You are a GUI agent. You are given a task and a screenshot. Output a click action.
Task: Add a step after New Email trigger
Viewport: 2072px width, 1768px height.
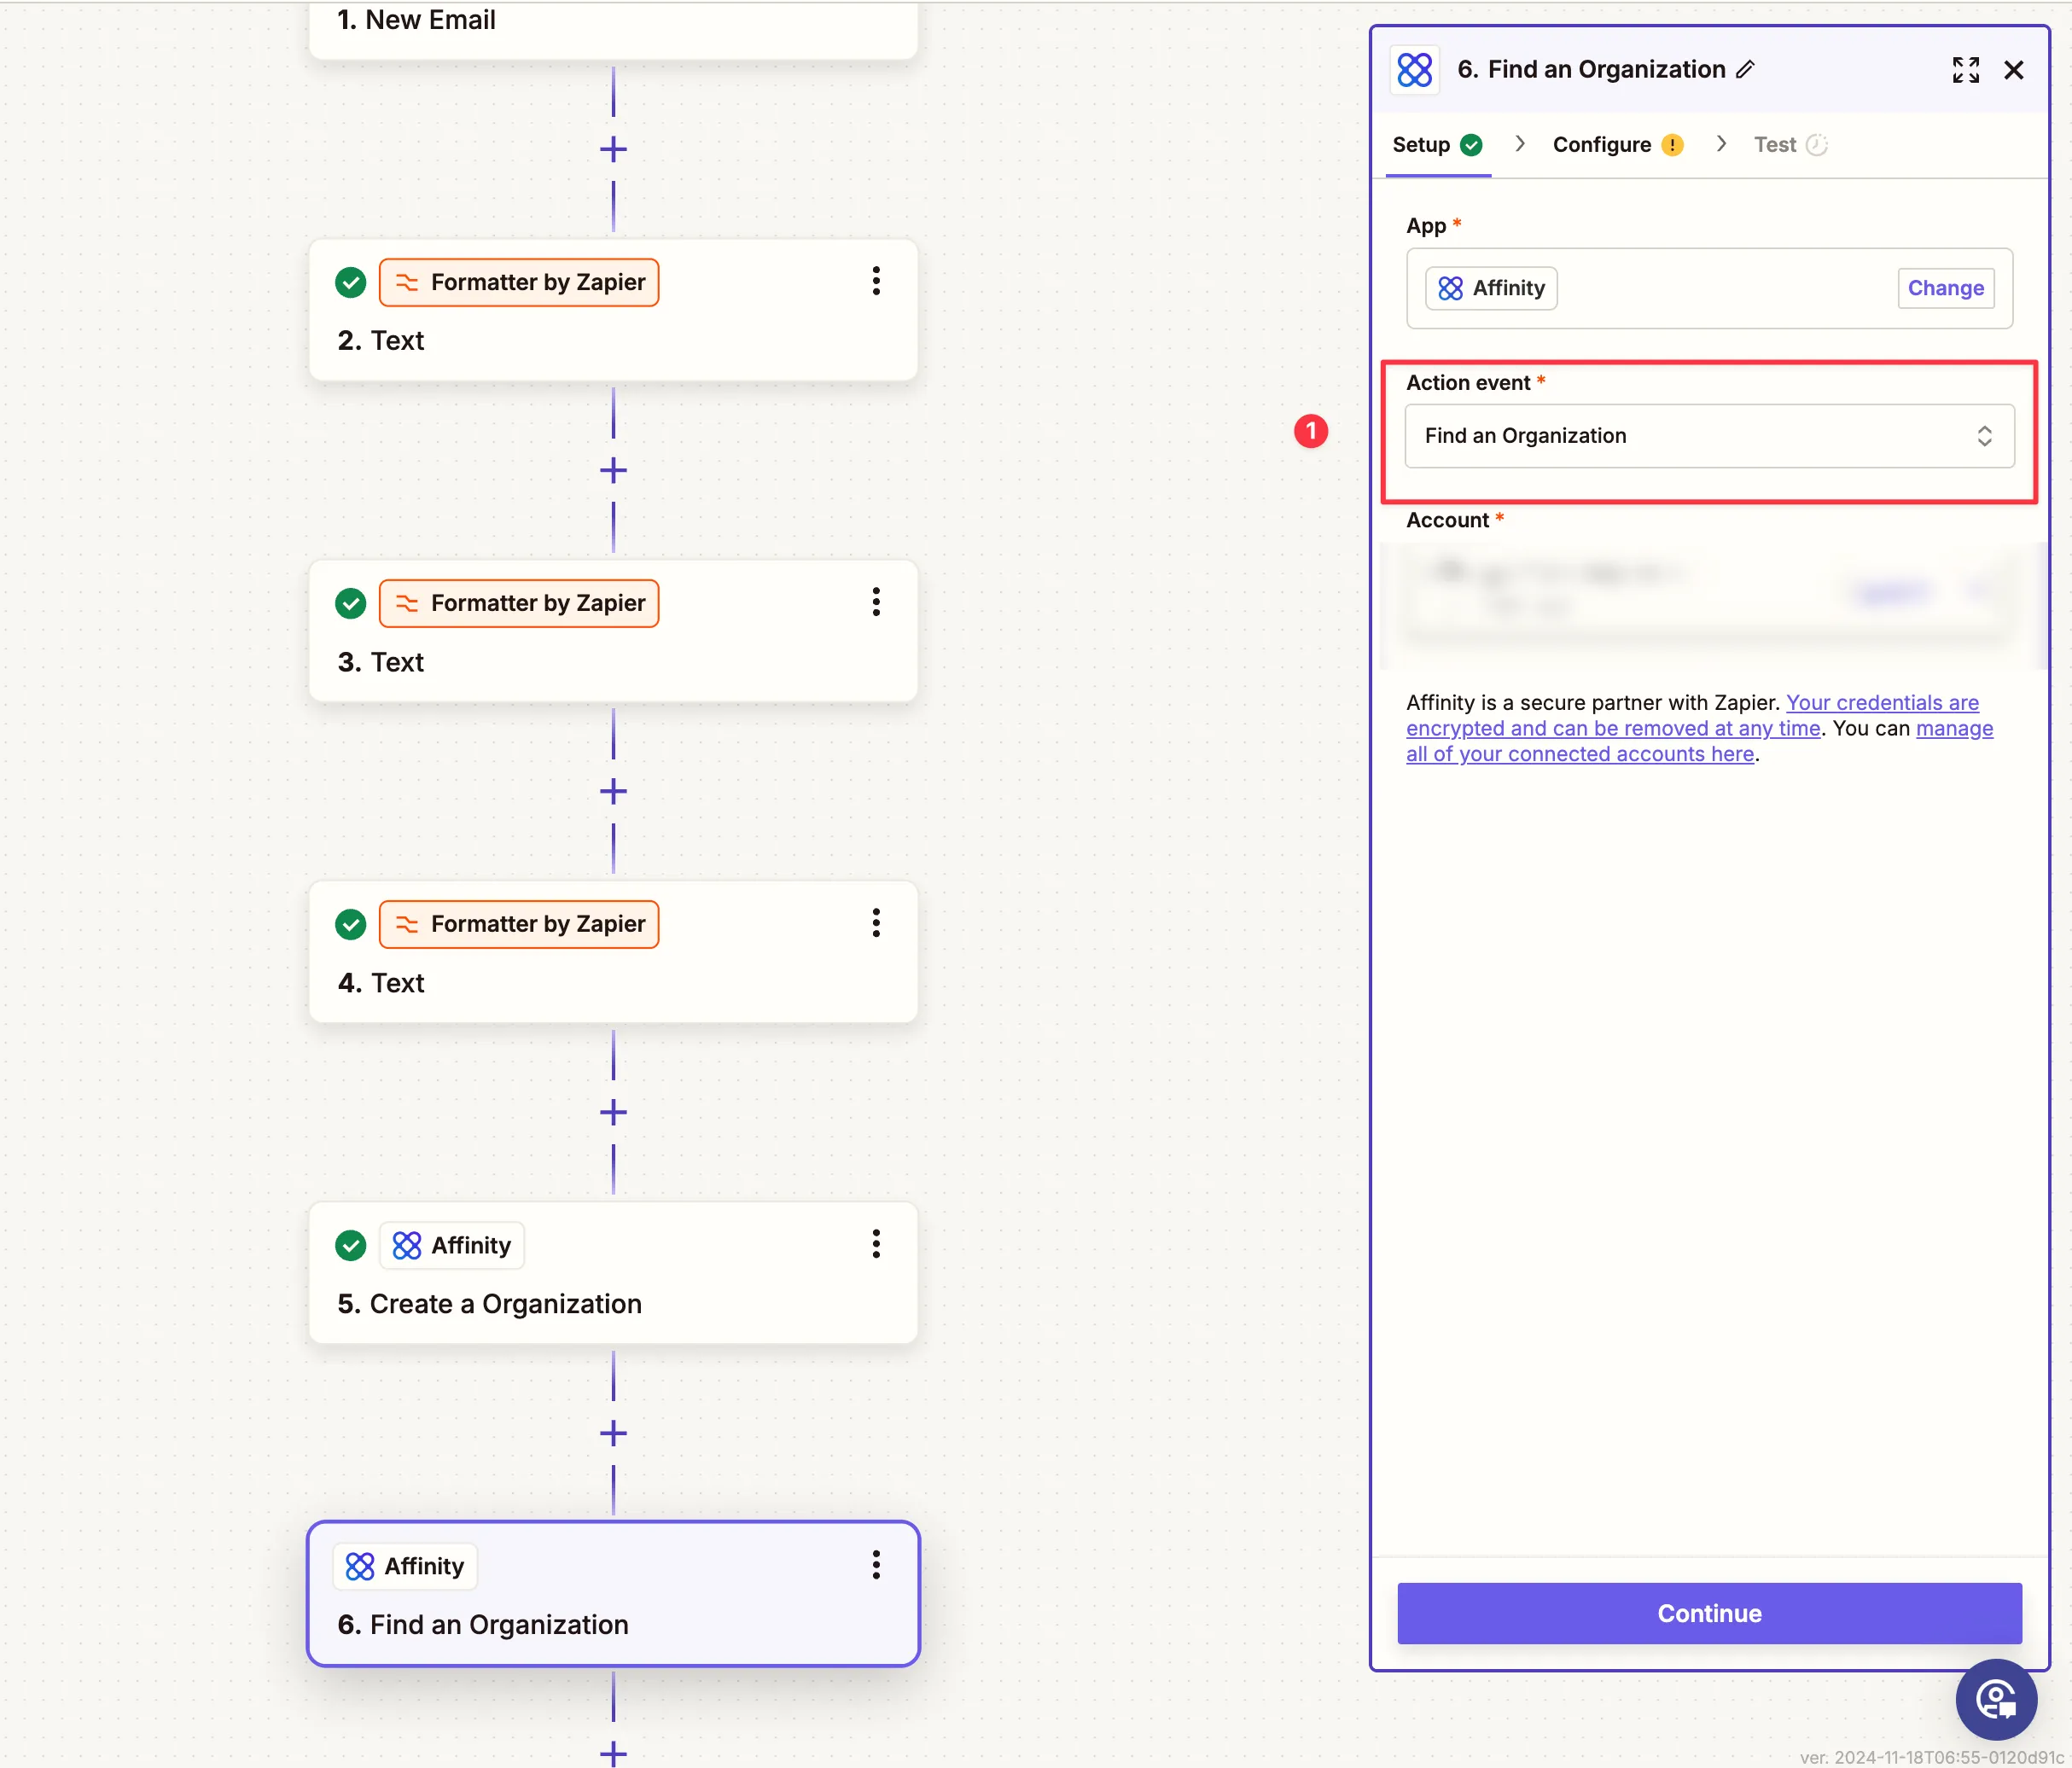613,150
